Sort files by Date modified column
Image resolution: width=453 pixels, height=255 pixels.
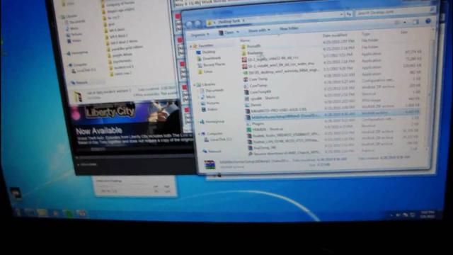pyautogui.click(x=335, y=35)
